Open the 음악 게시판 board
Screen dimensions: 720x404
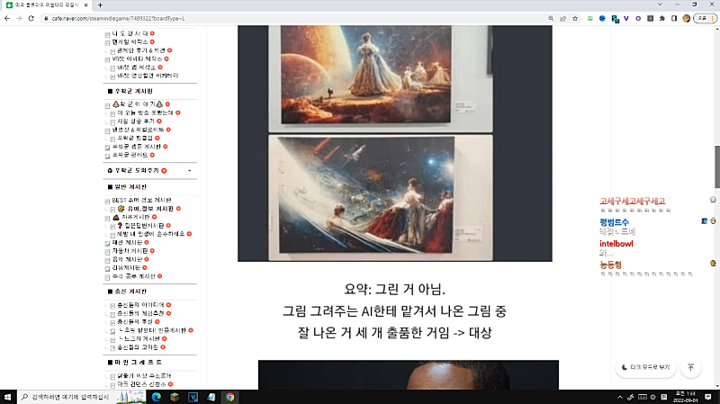[x=127, y=259]
